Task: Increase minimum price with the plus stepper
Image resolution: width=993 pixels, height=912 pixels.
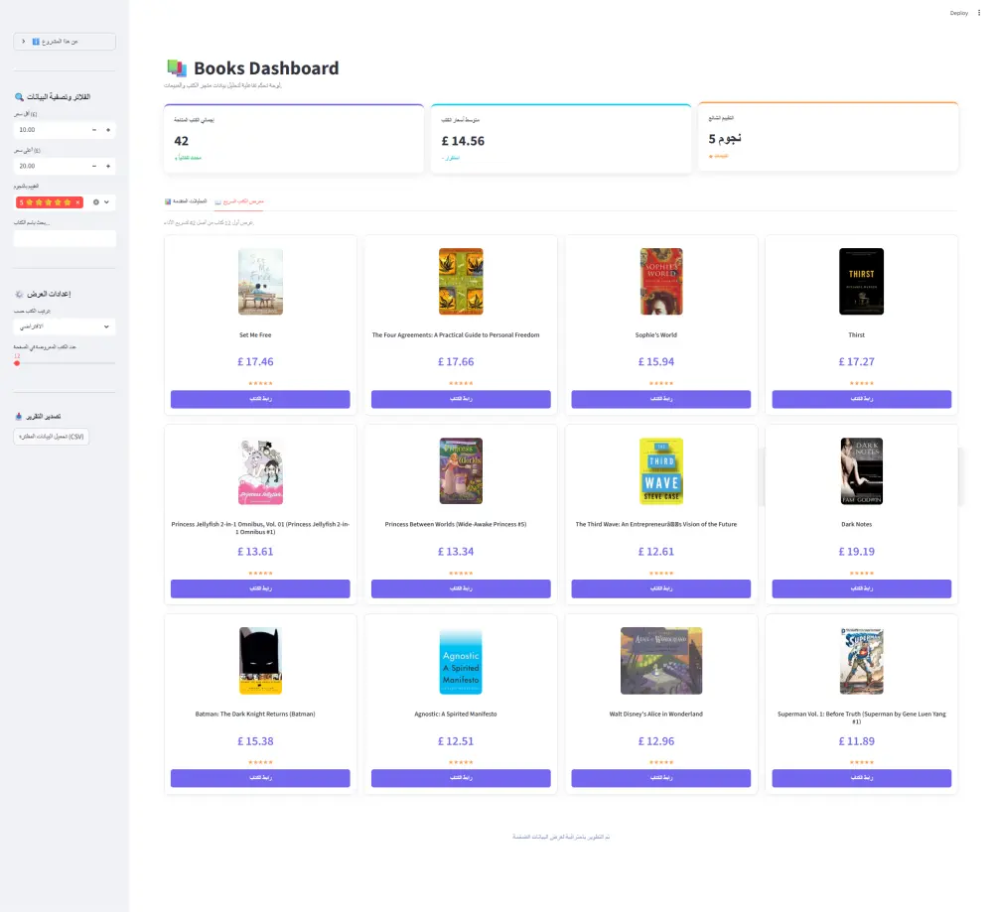Action: 108,129
